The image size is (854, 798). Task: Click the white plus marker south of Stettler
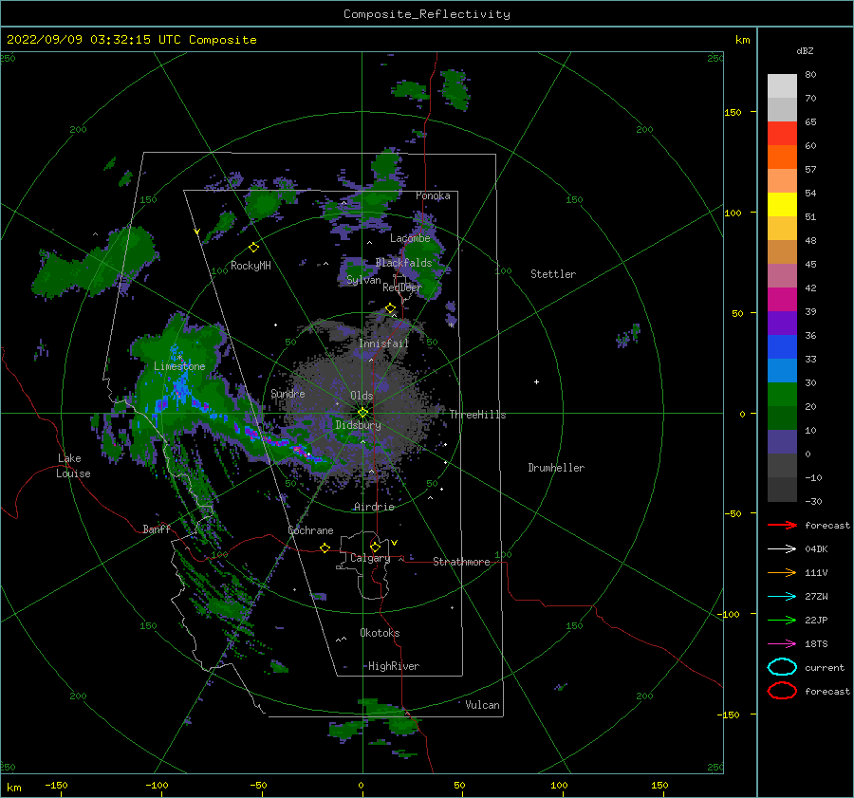pyautogui.click(x=536, y=381)
